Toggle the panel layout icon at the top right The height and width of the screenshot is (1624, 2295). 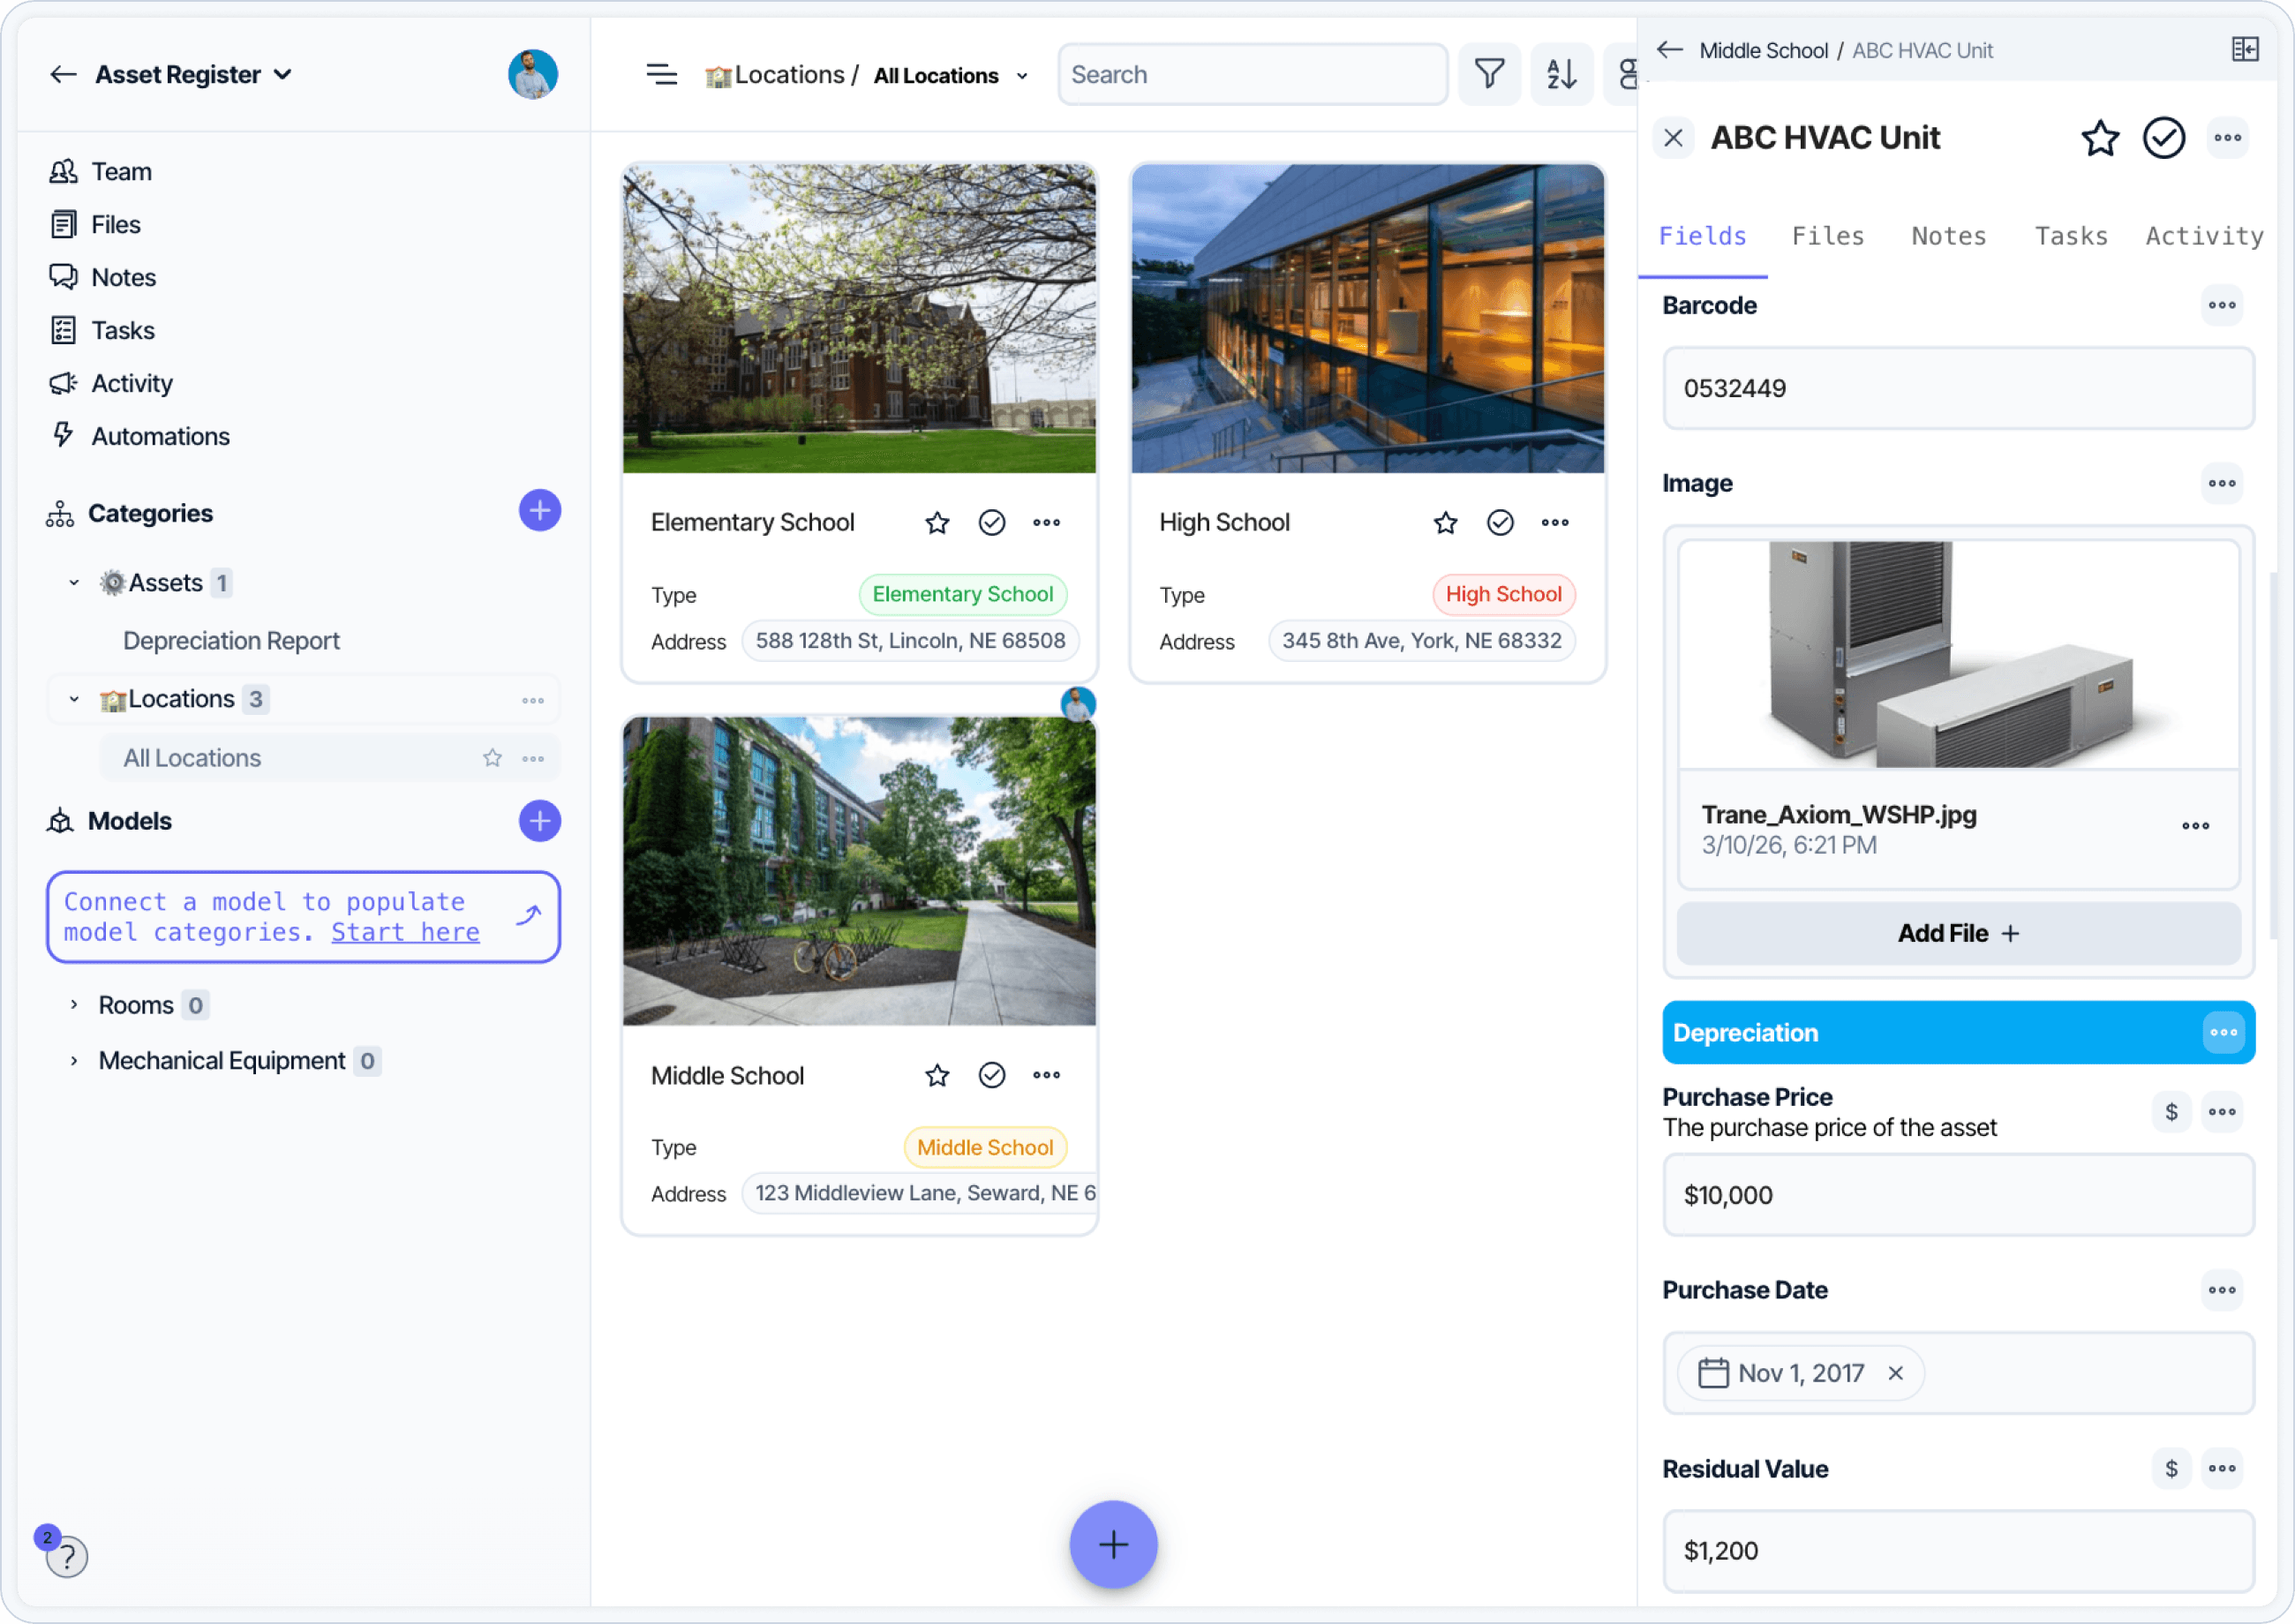[2244, 50]
